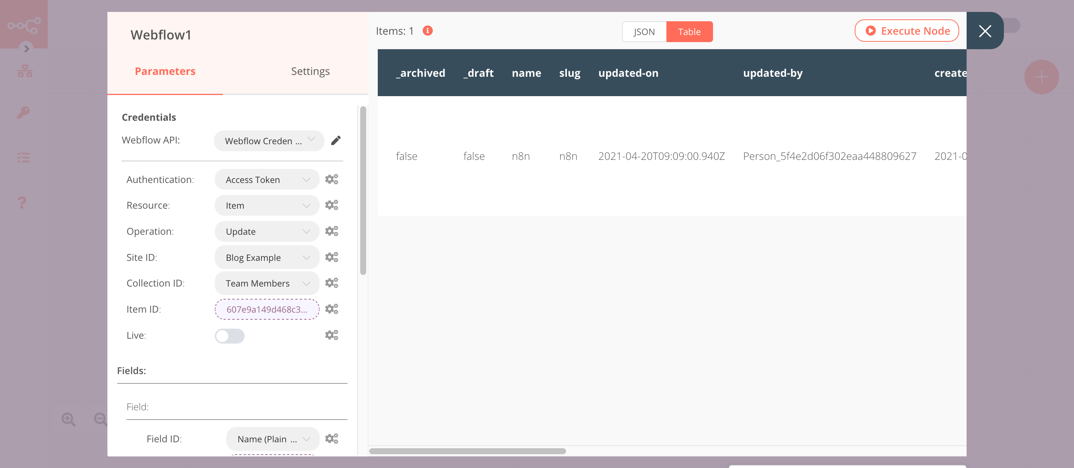This screenshot has height=468, width=1074.
Task: Switch the output view to JSON
Action: click(x=643, y=31)
